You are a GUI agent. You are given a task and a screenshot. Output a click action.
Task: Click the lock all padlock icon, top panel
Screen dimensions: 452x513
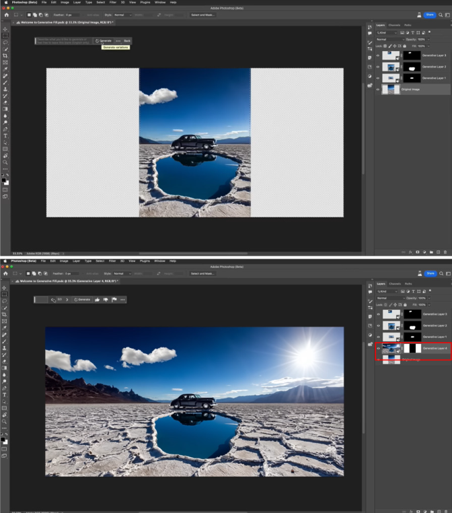[x=405, y=46]
